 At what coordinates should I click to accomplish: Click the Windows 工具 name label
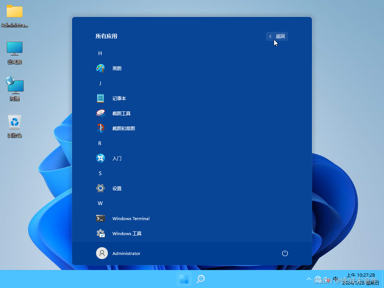[x=127, y=233]
